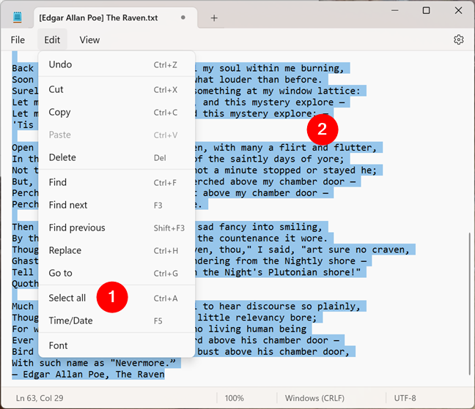This screenshot has width=475, height=409.
Task: Click text 'bust above his chamber door,'
Action: click(x=273, y=352)
